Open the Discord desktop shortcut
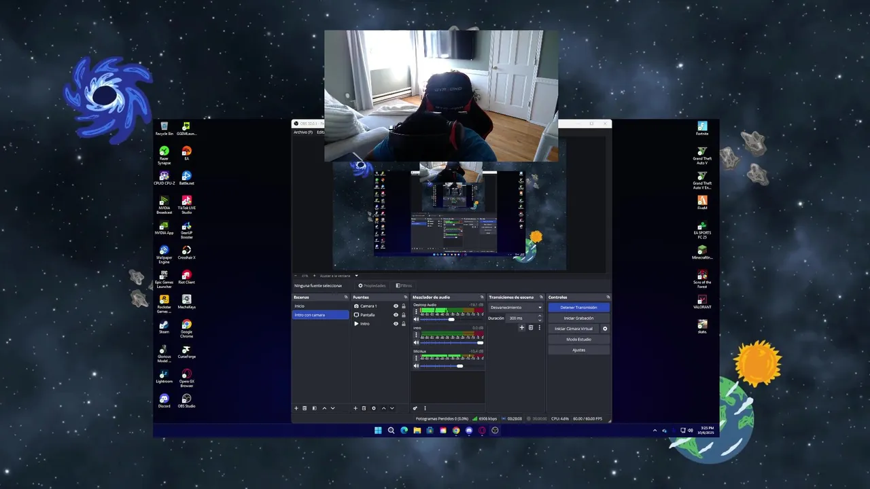This screenshot has width=870, height=489. click(x=164, y=401)
